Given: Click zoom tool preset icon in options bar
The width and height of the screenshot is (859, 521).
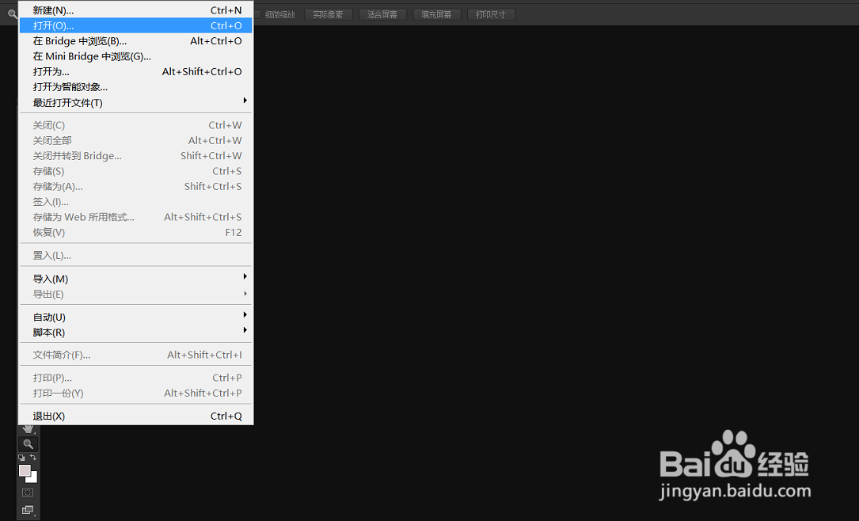Looking at the screenshot, I should click(12, 14).
